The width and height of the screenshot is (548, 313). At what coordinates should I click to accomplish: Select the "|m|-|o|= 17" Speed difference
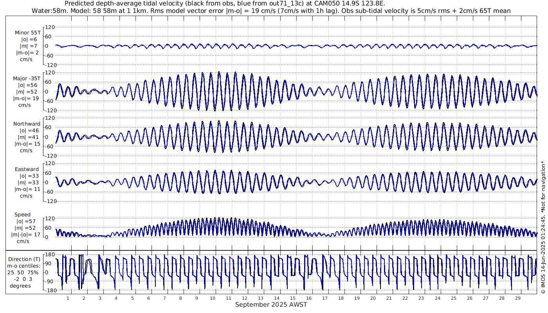tap(25, 235)
